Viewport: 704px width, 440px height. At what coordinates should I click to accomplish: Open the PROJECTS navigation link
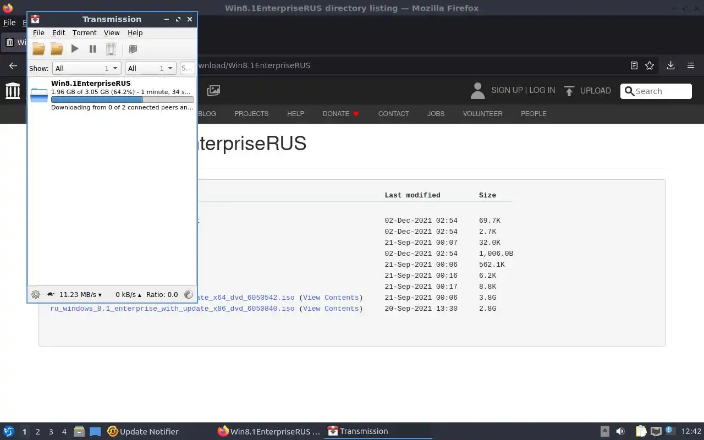pyautogui.click(x=251, y=114)
